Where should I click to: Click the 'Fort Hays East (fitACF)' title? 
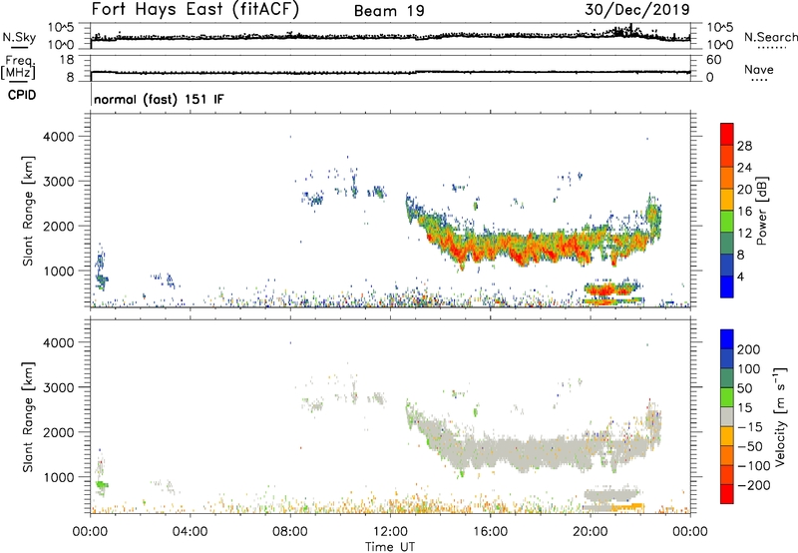click(195, 10)
